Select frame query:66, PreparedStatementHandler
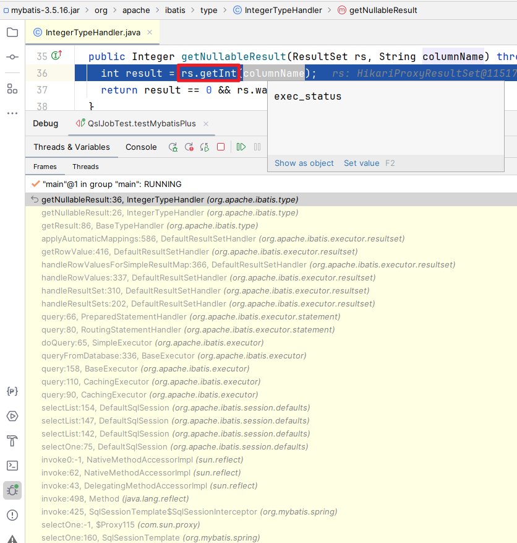517x543 pixels. click(x=271, y=316)
